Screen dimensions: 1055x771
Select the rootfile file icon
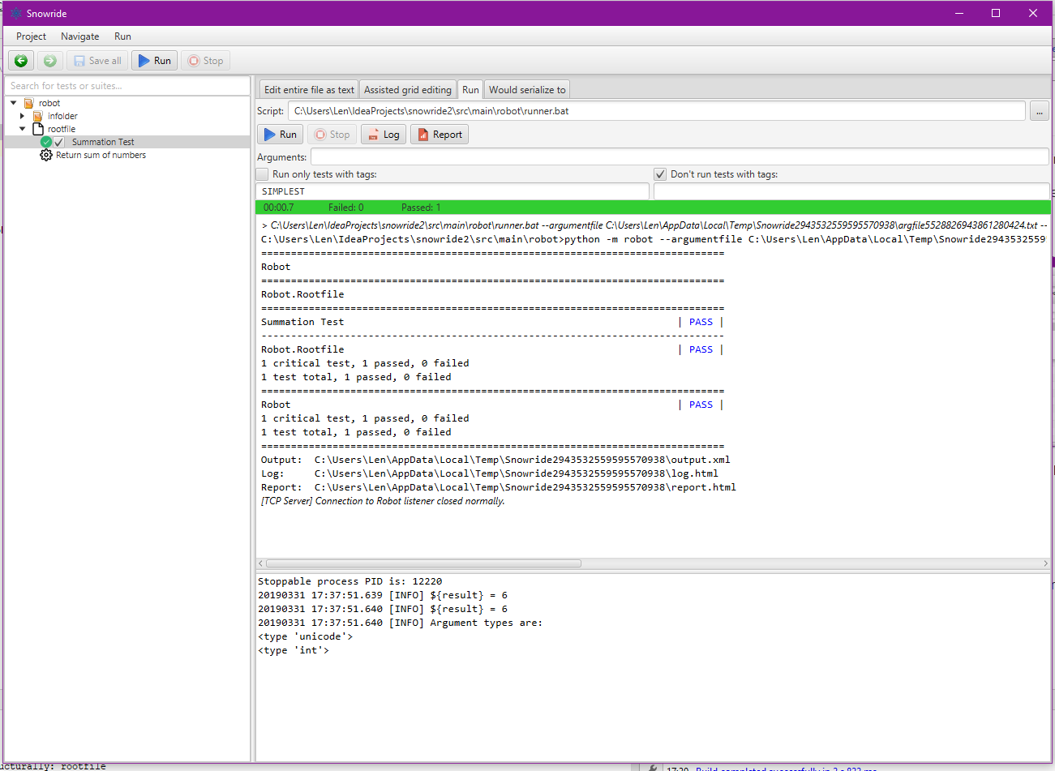[38, 129]
